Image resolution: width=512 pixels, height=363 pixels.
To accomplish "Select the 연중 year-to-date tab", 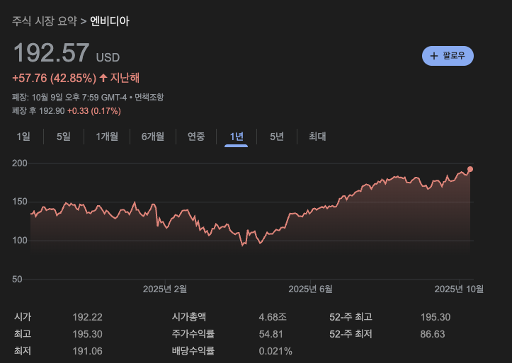I will point(196,137).
